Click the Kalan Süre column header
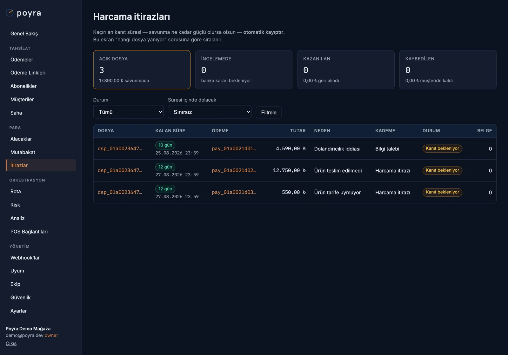Screen dimensions: 508x355 click(170, 131)
